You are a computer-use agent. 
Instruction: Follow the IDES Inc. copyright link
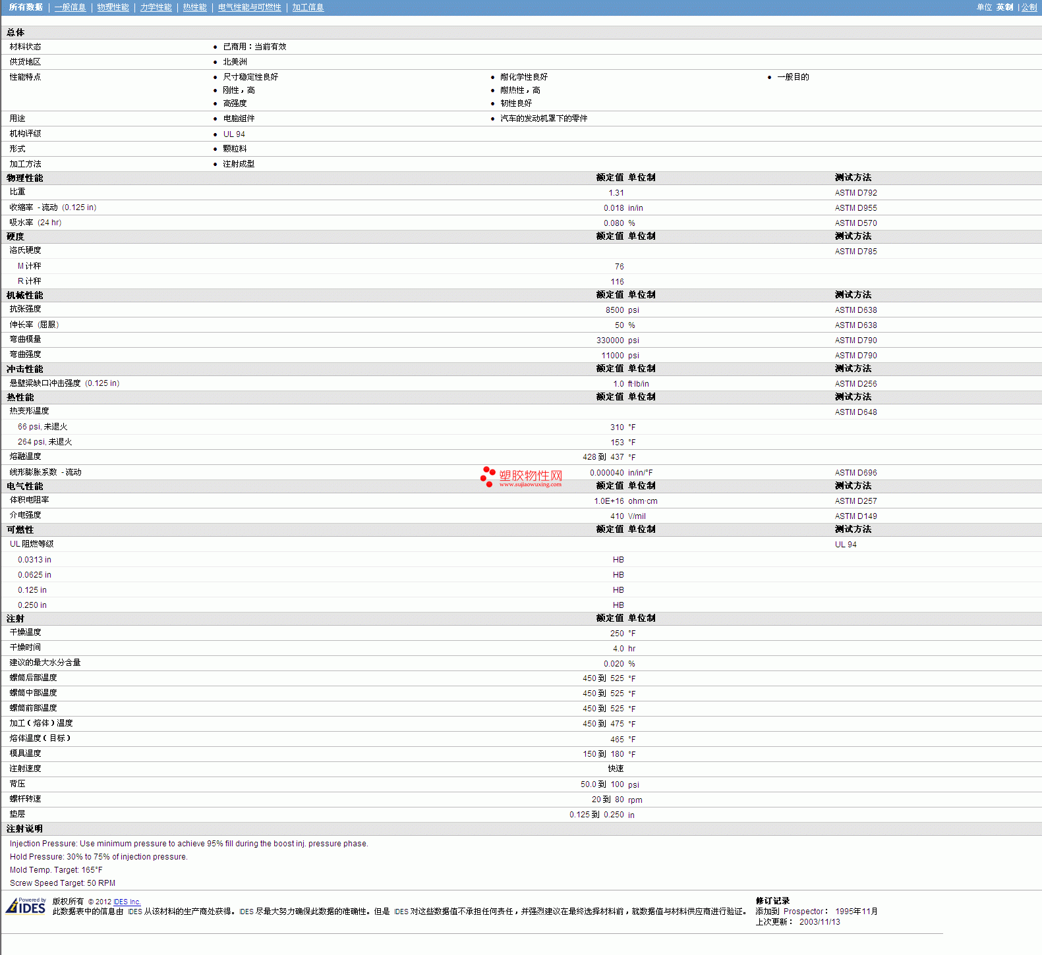coord(127,902)
